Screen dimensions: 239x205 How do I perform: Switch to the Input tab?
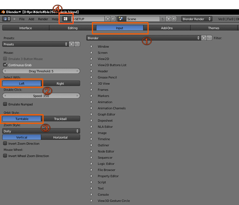click(x=119, y=28)
